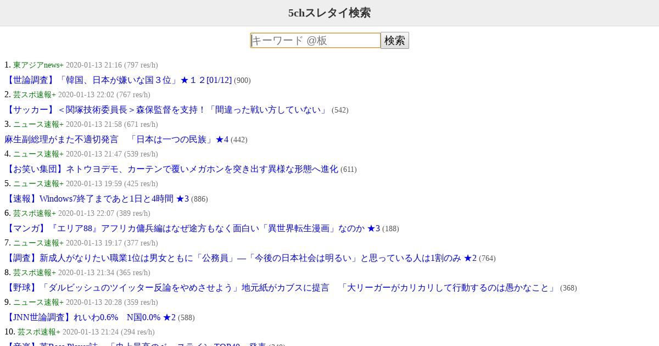Open thread 【調査】新成人がなりたい職業1位
The width and height of the screenshot is (659, 346).
tap(241, 258)
